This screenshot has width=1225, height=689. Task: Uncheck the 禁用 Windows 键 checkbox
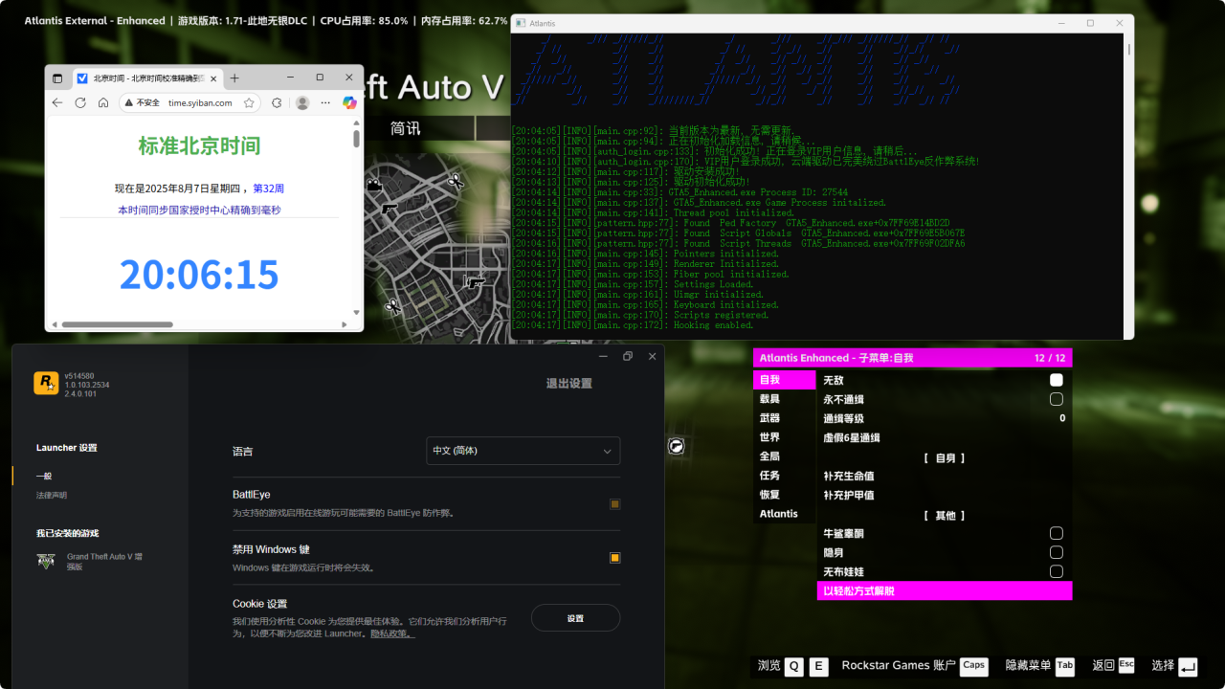tap(614, 558)
